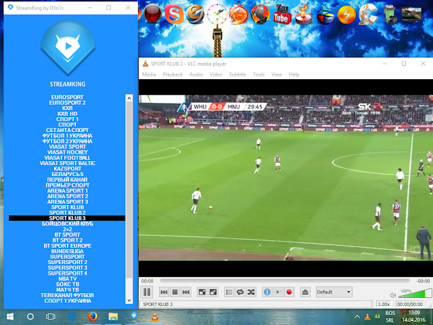The width and height of the screenshot is (433, 325).
Task: Select VIASAT HOCKEY channel
Action: pyautogui.click(x=68, y=152)
